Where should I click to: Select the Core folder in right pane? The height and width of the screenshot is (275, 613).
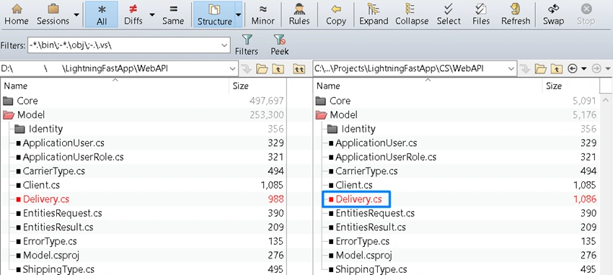[x=340, y=101]
